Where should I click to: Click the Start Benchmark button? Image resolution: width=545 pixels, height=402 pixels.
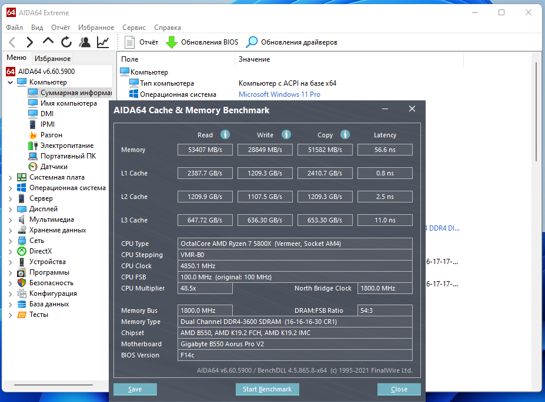coord(267,389)
